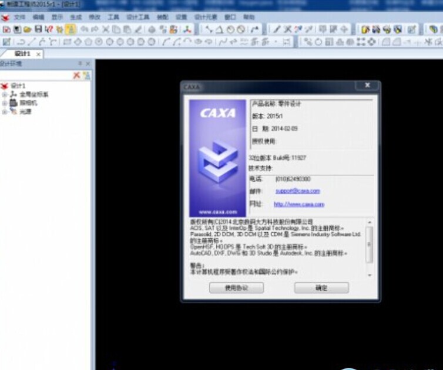Select the ellipse sketch tool
The image size is (443, 370).
(x=199, y=42)
